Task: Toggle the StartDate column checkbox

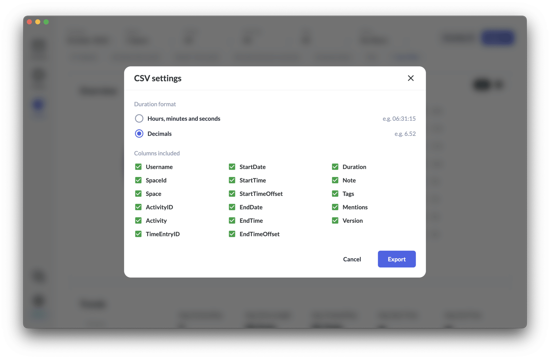Action: coord(232,167)
